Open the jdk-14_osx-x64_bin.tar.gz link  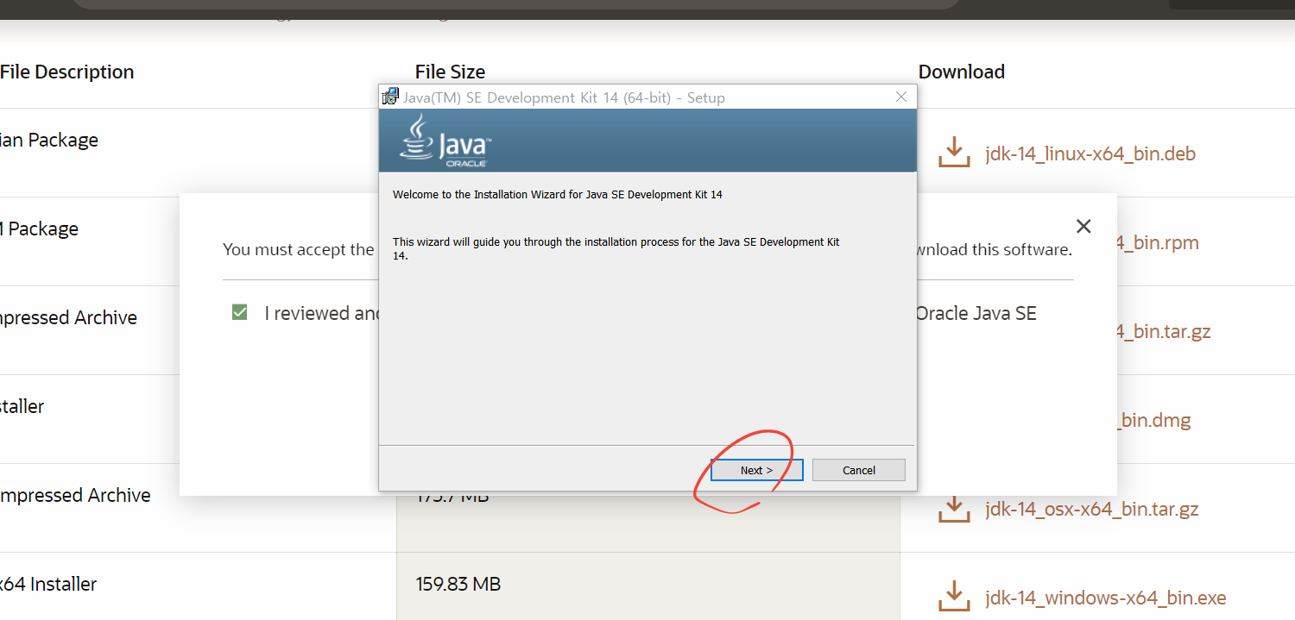[x=1092, y=510]
